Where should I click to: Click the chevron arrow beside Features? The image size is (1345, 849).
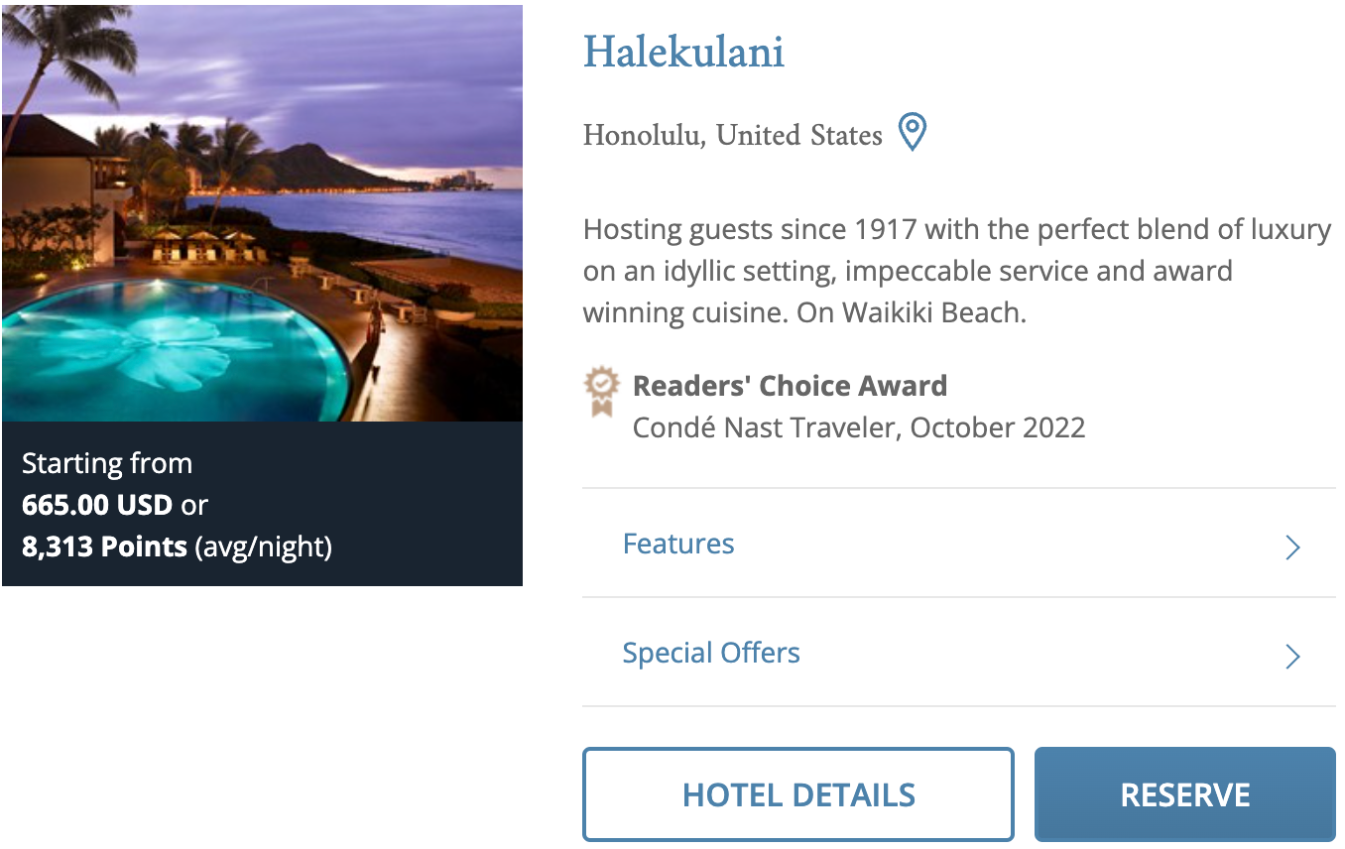(x=1291, y=546)
